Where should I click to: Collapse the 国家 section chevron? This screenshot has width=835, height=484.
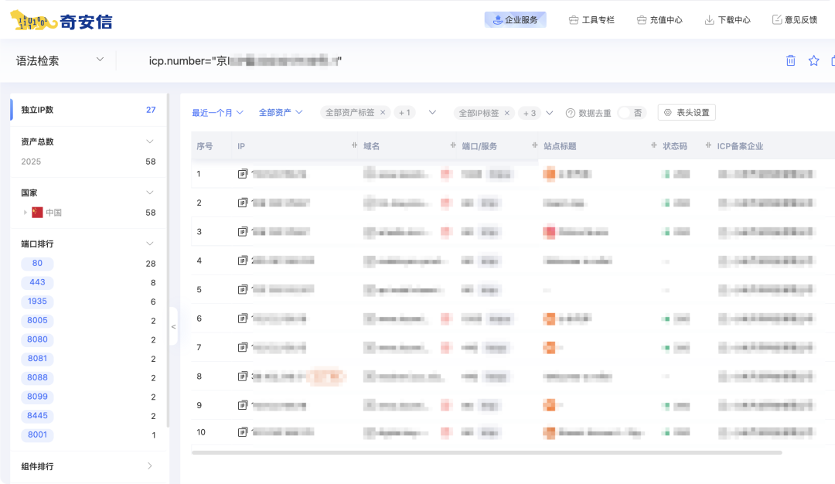pyautogui.click(x=150, y=193)
